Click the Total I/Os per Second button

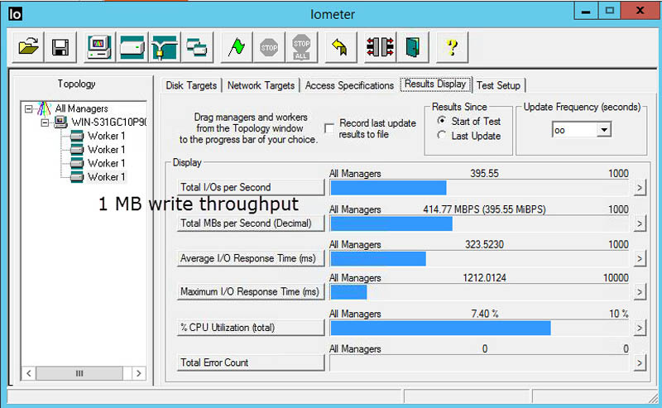click(x=251, y=187)
